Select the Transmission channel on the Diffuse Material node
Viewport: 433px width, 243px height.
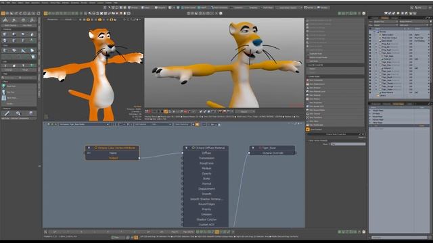[206, 158]
